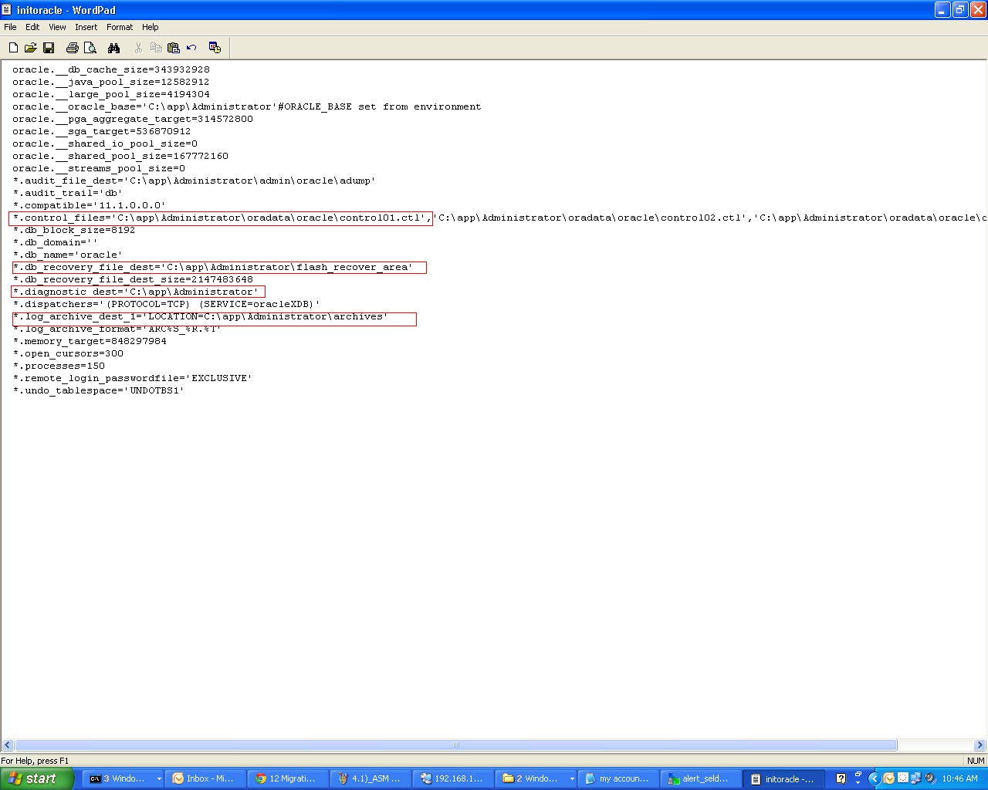This screenshot has height=790, width=988.
Task: Open the volume control tray icon
Action: click(929, 778)
